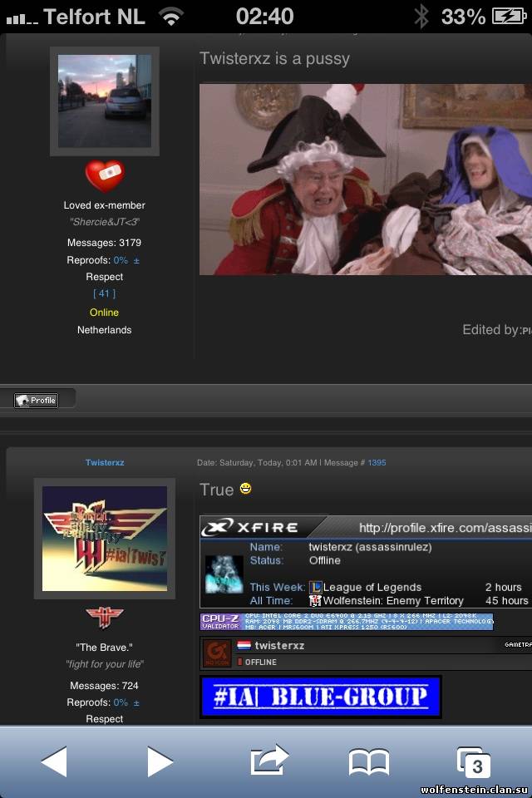
Task: Click the Profile button
Action: pyautogui.click(x=36, y=400)
